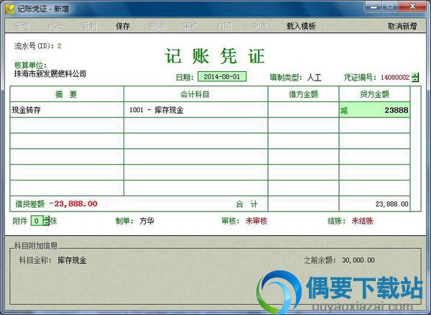Click the 修改 toolbar item
Image resolution: width=431 pixels, height=315 pixels.
click(55, 26)
